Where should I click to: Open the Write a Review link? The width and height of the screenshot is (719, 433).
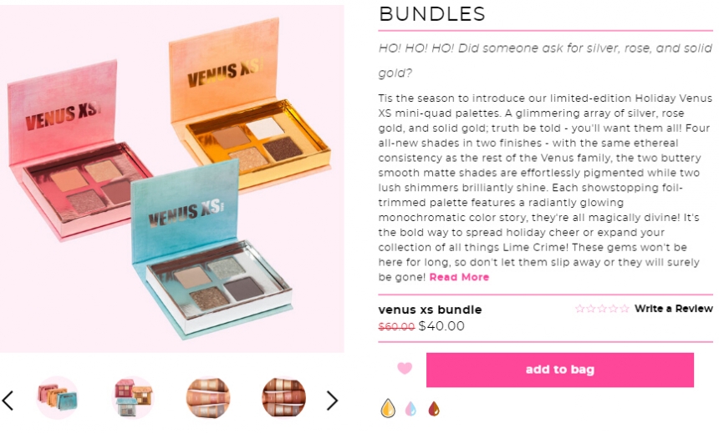click(674, 309)
